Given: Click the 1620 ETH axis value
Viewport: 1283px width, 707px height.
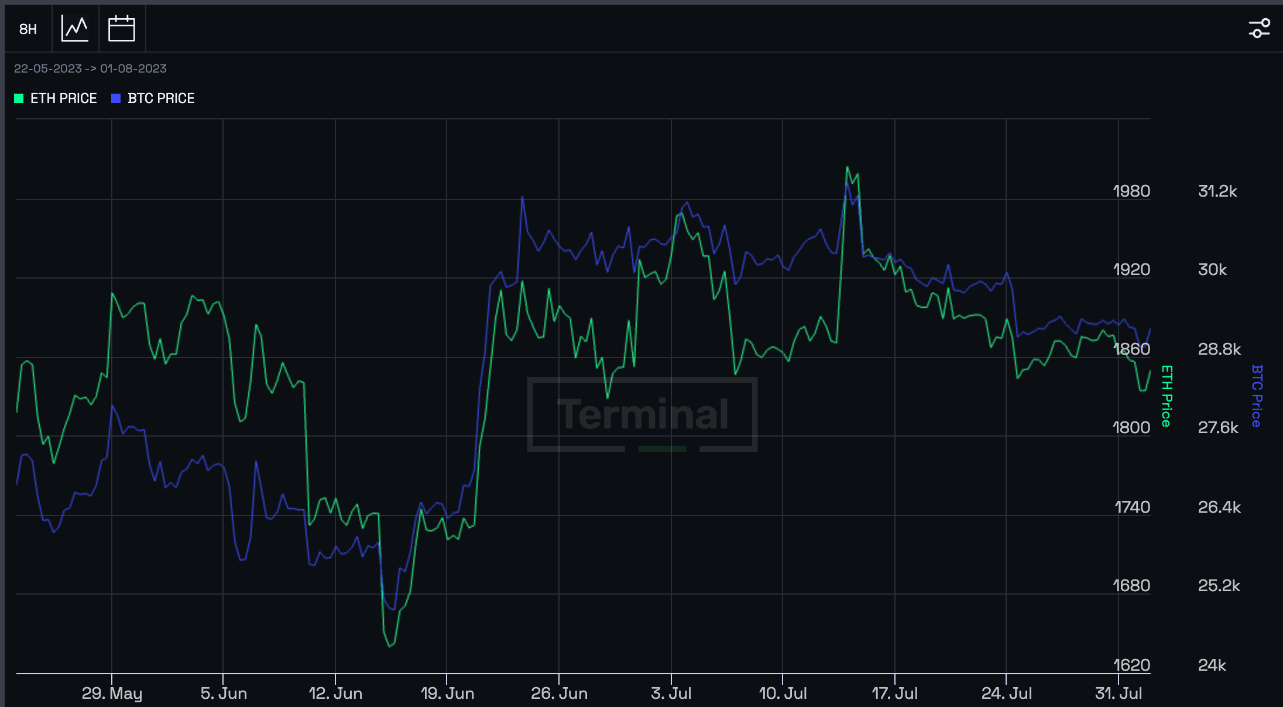Looking at the screenshot, I should coord(1131,665).
